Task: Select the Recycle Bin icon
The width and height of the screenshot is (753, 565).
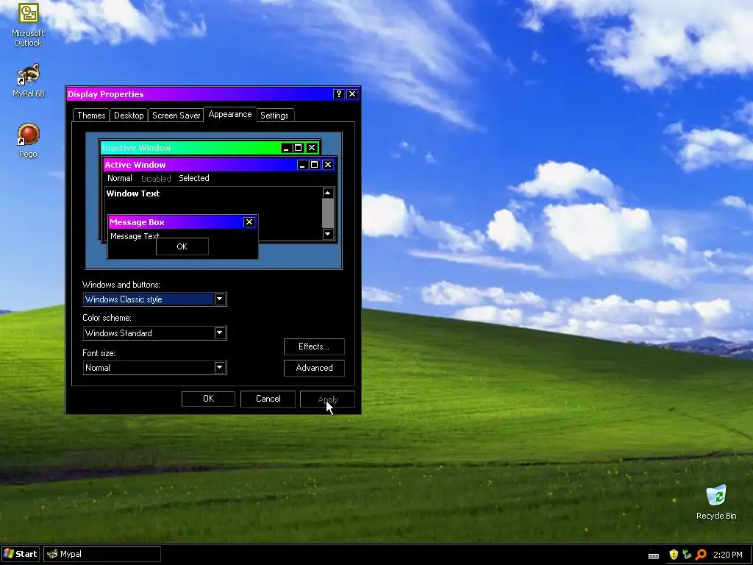Action: point(716,502)
